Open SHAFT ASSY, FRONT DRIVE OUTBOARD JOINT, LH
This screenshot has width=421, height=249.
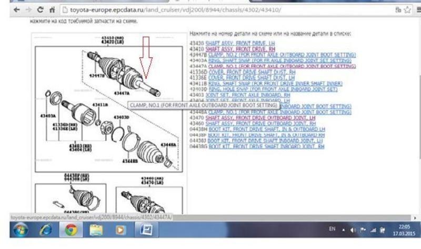pos(260,118)
